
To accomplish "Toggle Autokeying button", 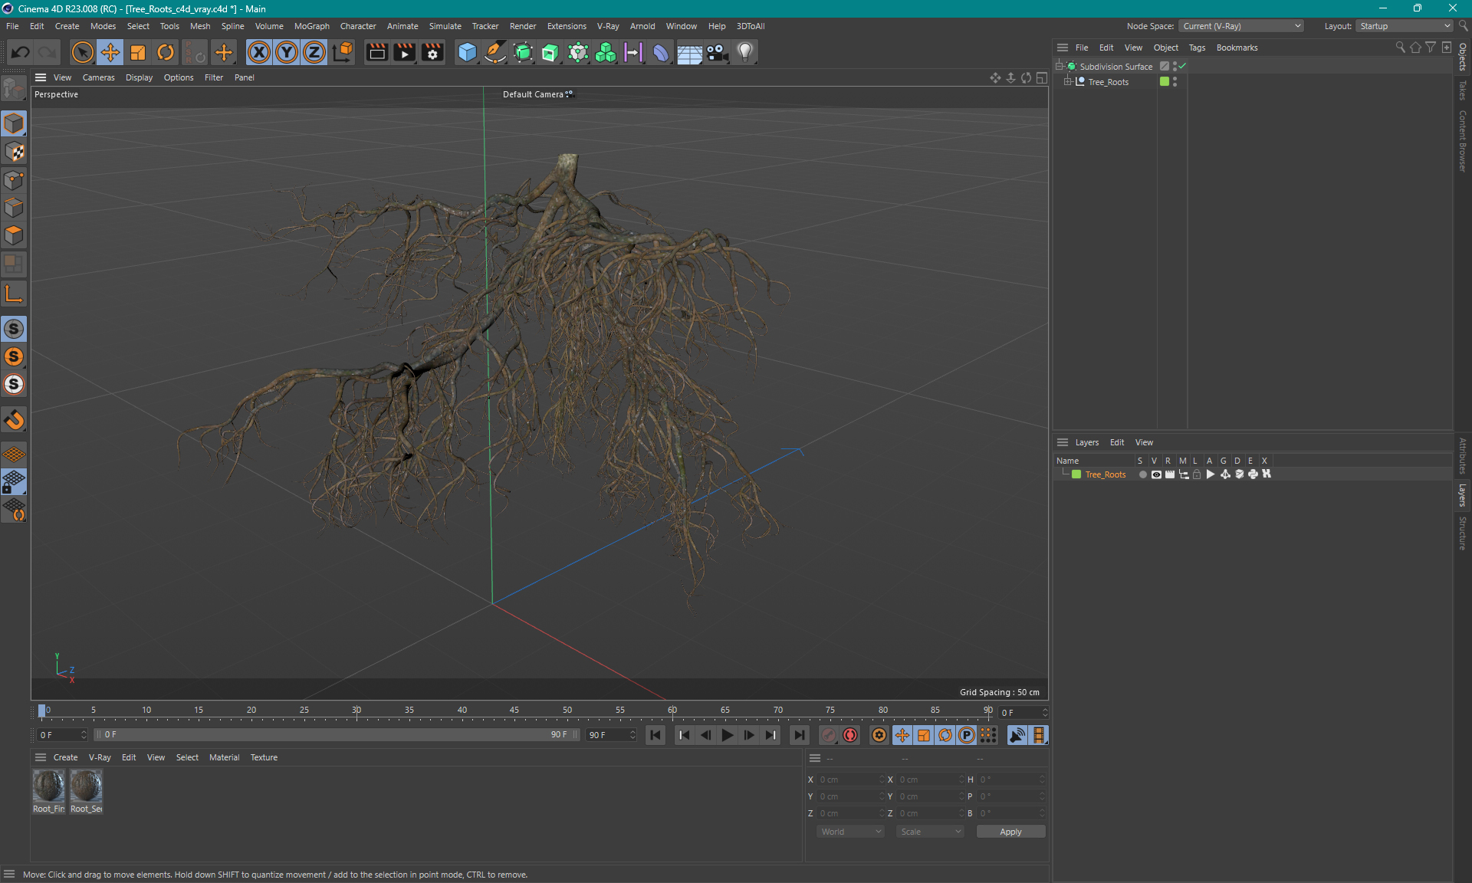I will 850,735.
